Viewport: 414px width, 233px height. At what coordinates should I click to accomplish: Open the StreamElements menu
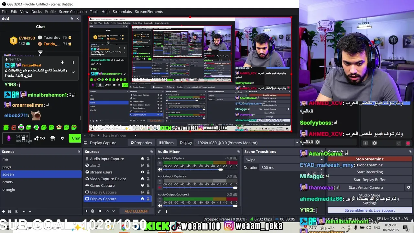click(x=149, y=12)
